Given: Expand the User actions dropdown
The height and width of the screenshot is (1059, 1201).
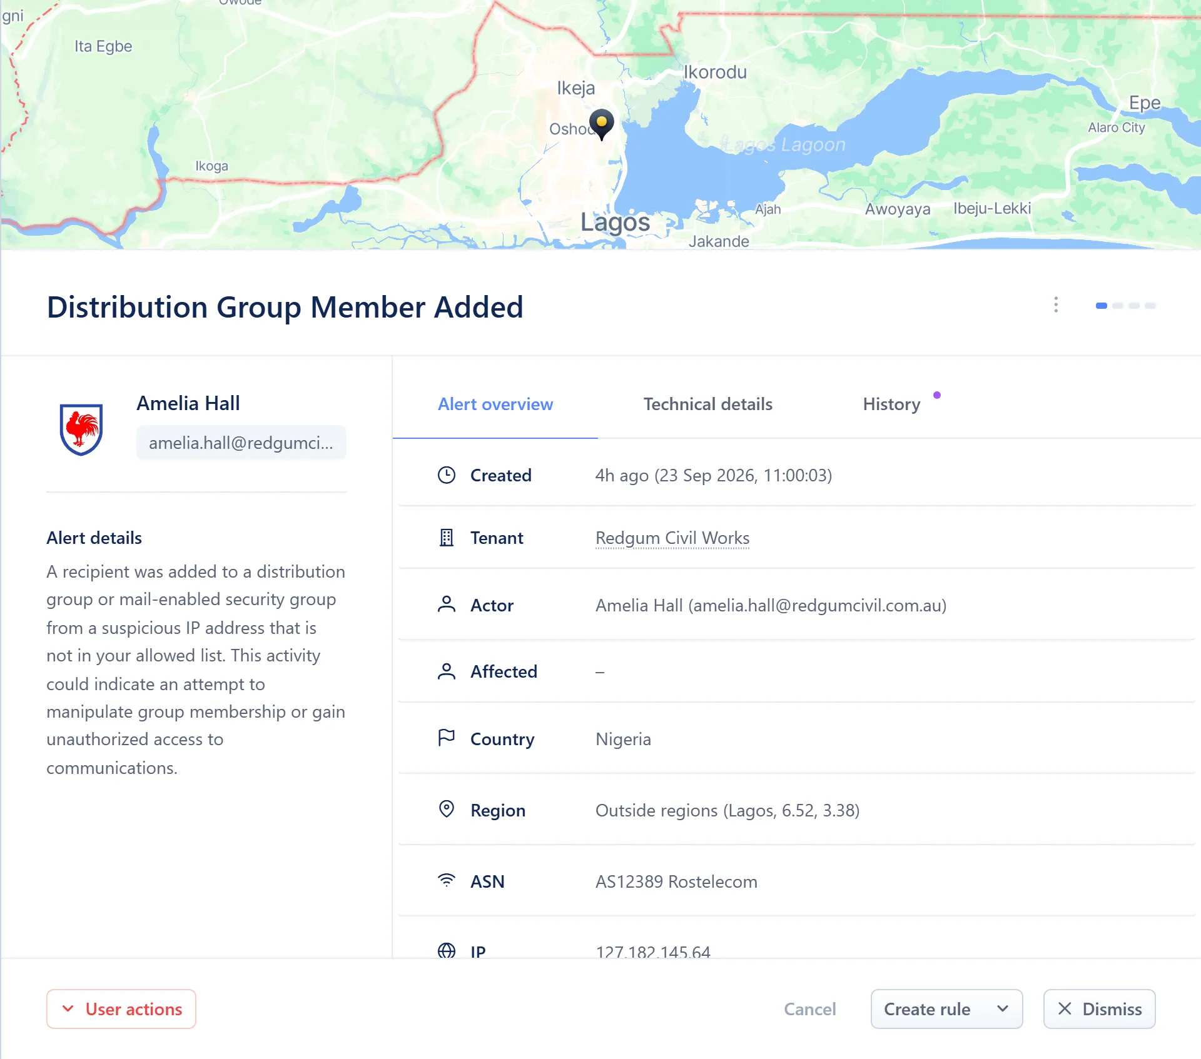Looking at the screenshot, I should 121,1009.
